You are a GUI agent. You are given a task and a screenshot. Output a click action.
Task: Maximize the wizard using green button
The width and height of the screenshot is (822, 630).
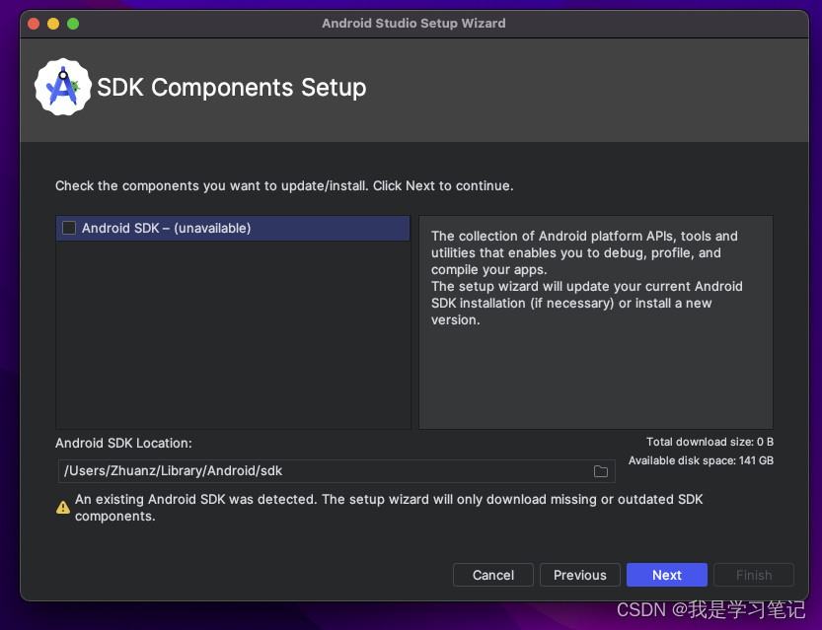(73, 24)
